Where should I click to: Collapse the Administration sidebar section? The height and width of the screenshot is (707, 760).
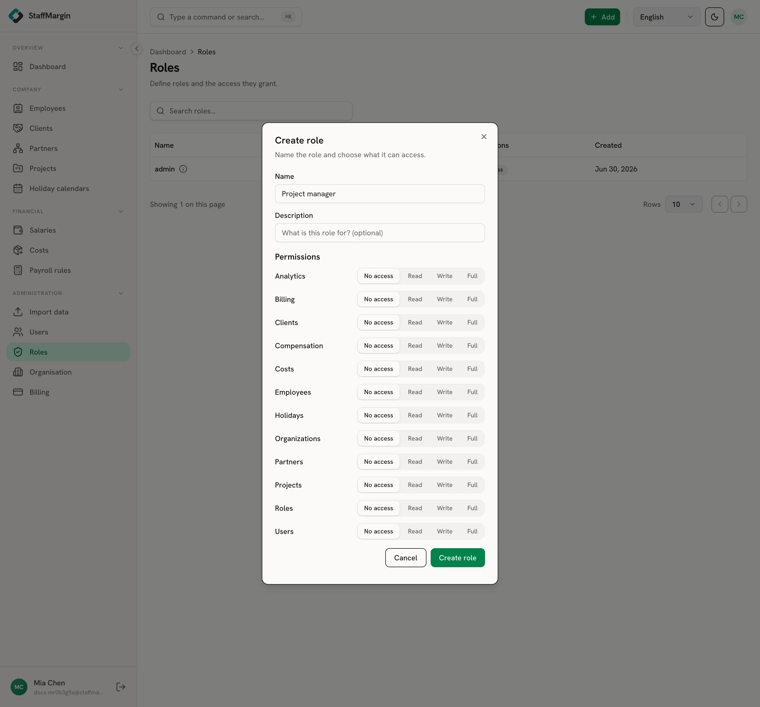coord(121,293)
